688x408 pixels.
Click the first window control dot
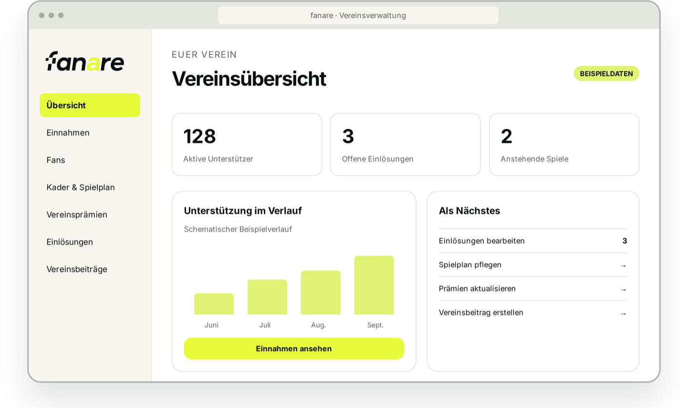tap(42, 15)
